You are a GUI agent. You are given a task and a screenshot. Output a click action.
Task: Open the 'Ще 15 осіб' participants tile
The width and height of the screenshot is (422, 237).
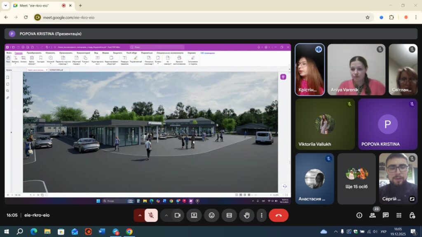(356, 179)
